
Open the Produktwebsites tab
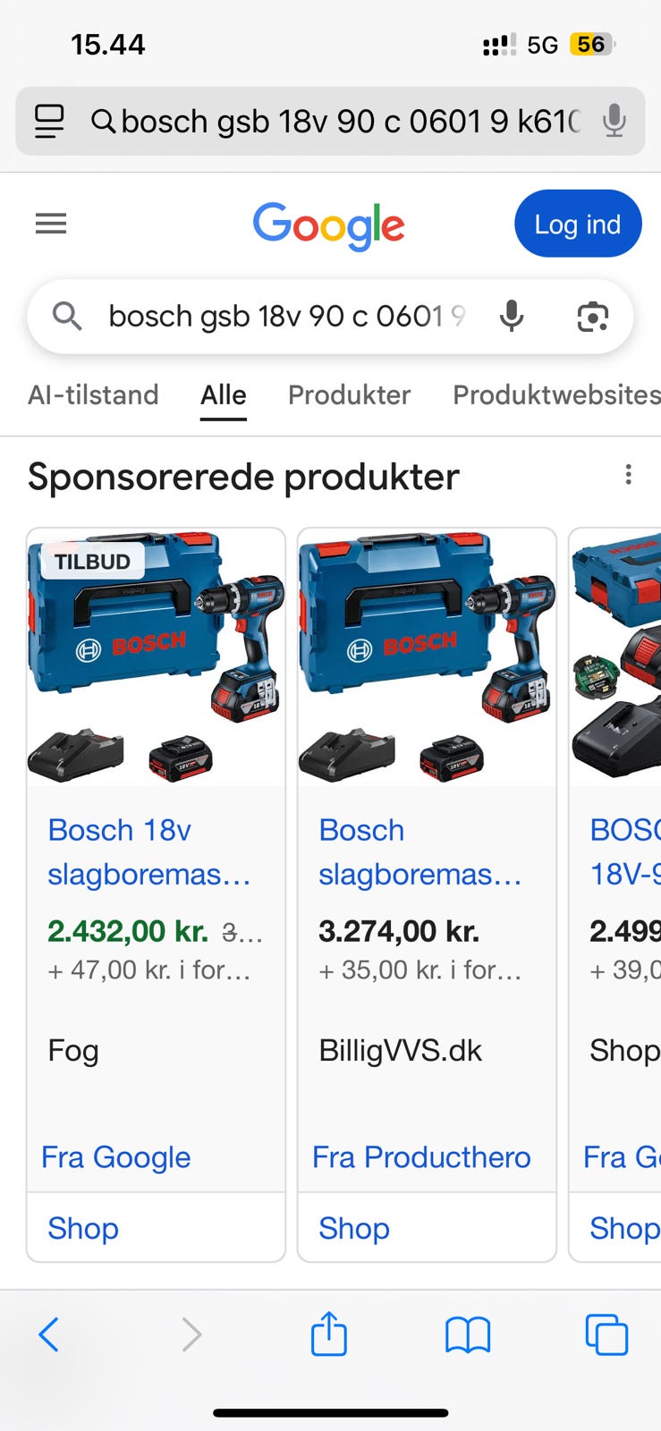[556, 394]
